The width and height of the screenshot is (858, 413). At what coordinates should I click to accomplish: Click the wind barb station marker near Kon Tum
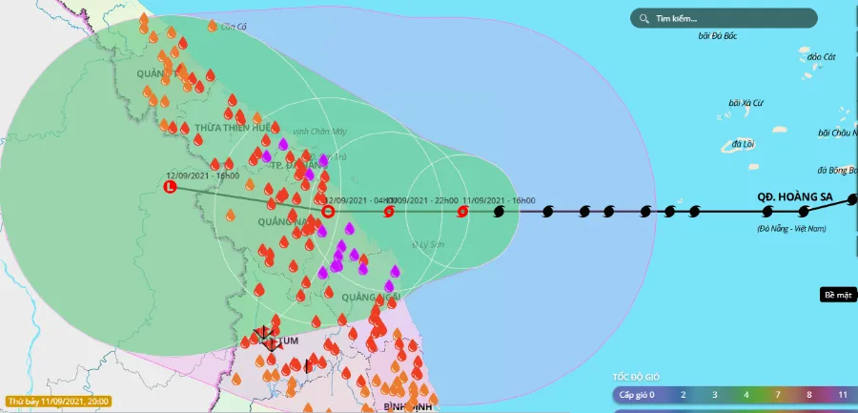(264, 336)
